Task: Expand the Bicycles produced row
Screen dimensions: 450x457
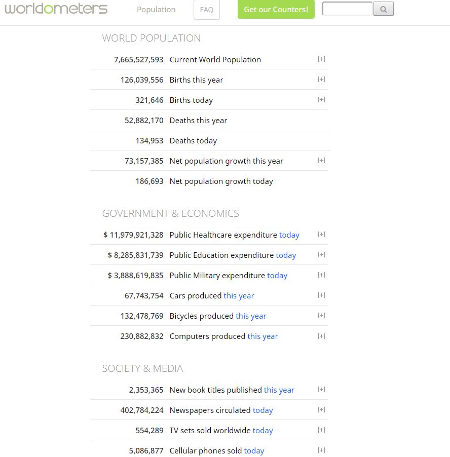Action: point(321,316)
